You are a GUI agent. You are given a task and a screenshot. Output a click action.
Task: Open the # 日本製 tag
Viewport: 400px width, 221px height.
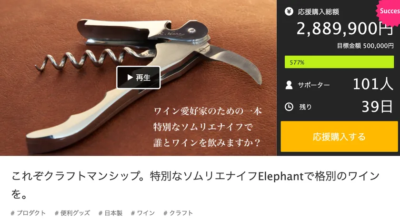coord(110,213)
